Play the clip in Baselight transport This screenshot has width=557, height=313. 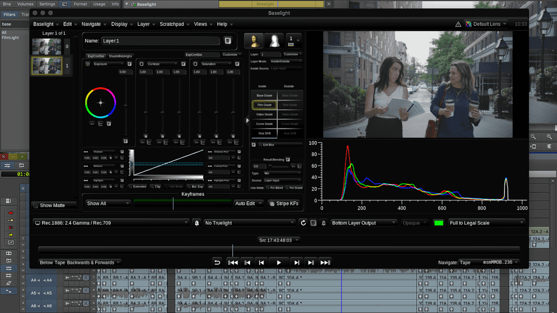[278, 262]
